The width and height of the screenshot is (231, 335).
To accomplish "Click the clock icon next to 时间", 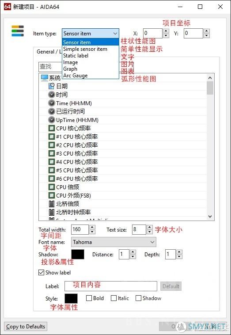I will click(51, 95).
